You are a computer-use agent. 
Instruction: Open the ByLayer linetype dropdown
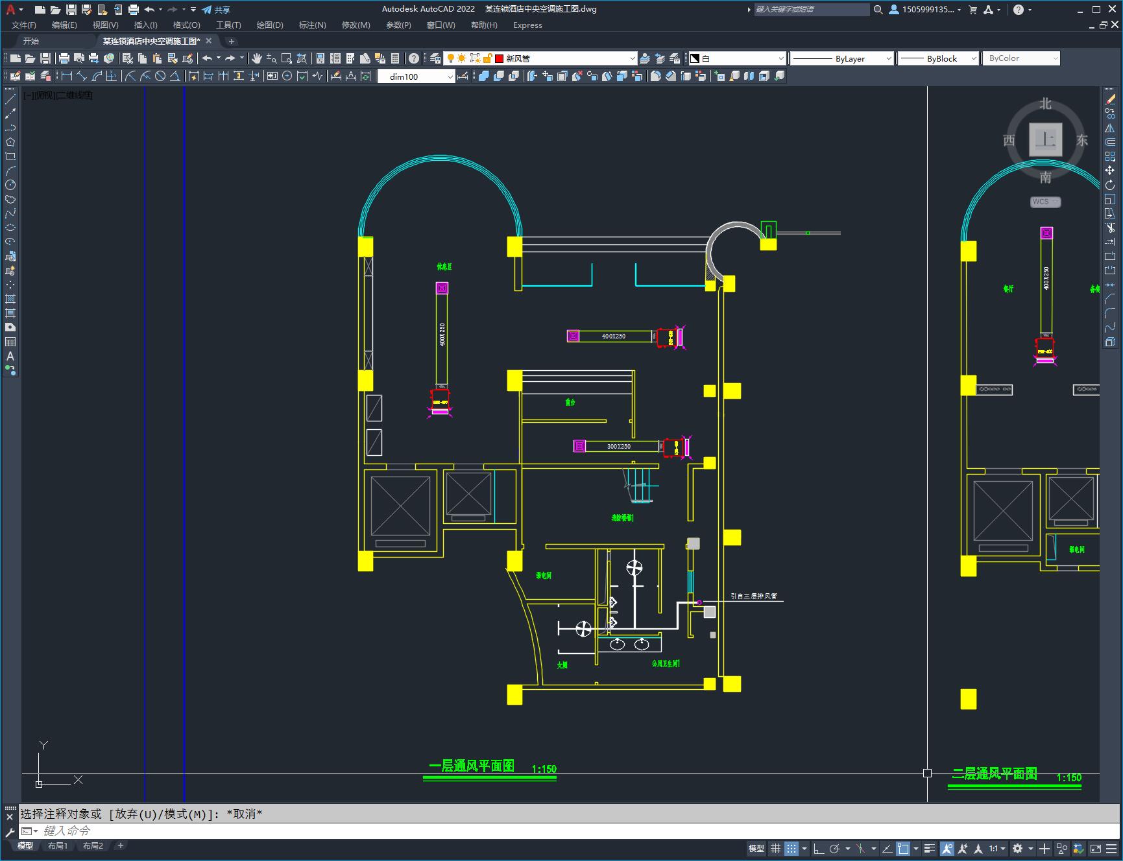[x=842, y=58]
